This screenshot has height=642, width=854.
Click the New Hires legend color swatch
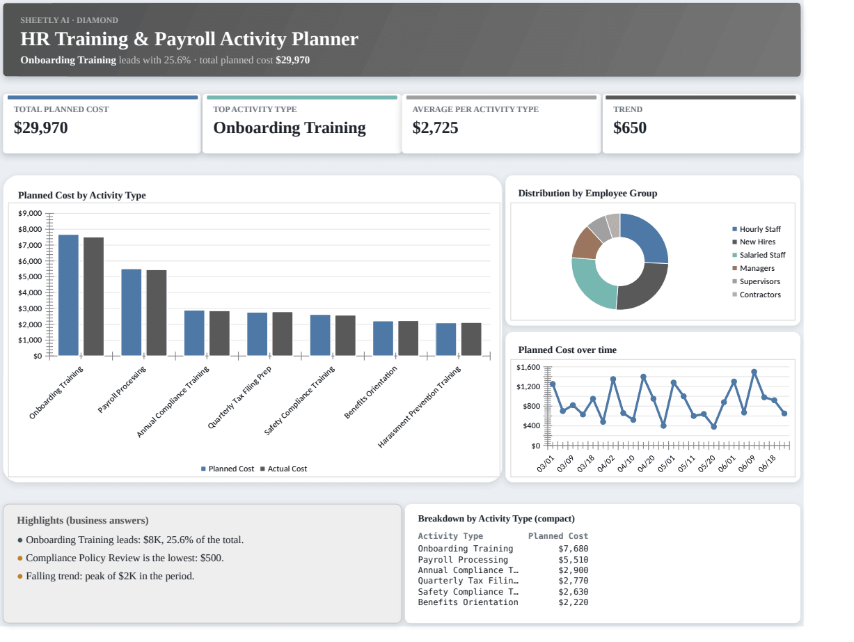pos(735,242)
